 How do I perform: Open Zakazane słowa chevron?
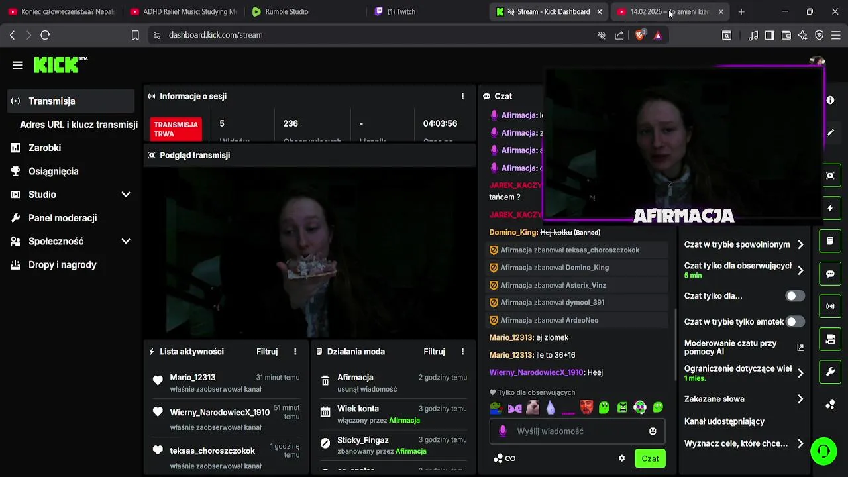800,399
